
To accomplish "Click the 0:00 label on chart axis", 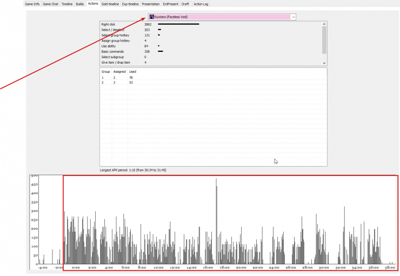I will pyautogui.click(x=76, y=267).
